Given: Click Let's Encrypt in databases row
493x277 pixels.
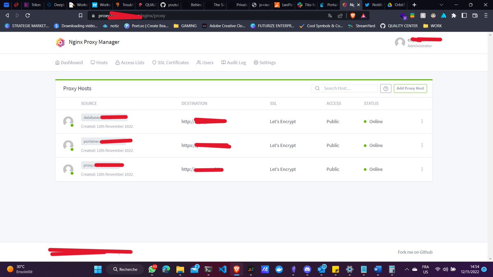Looking at the screenshot, I should pyautogui.click(x=283, y=121).
